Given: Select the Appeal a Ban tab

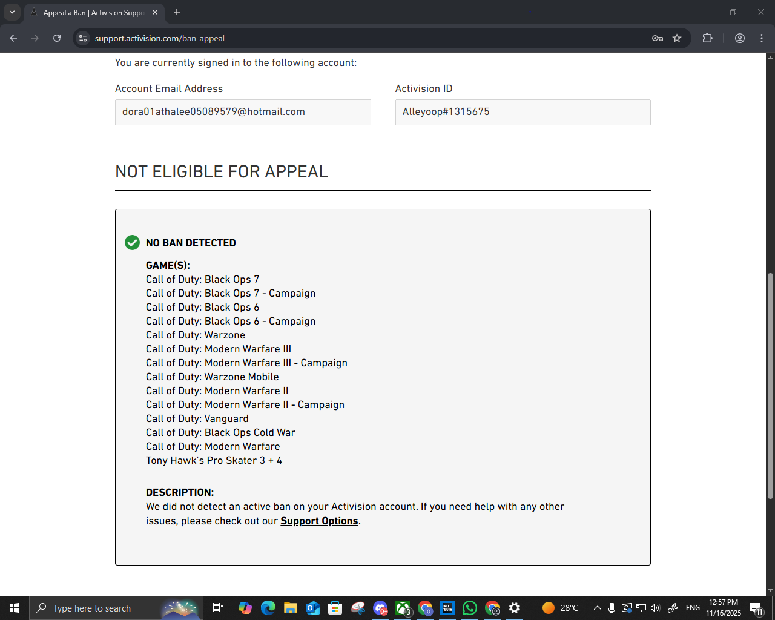Looking at the screenshot, I should [x=94, y=13].
